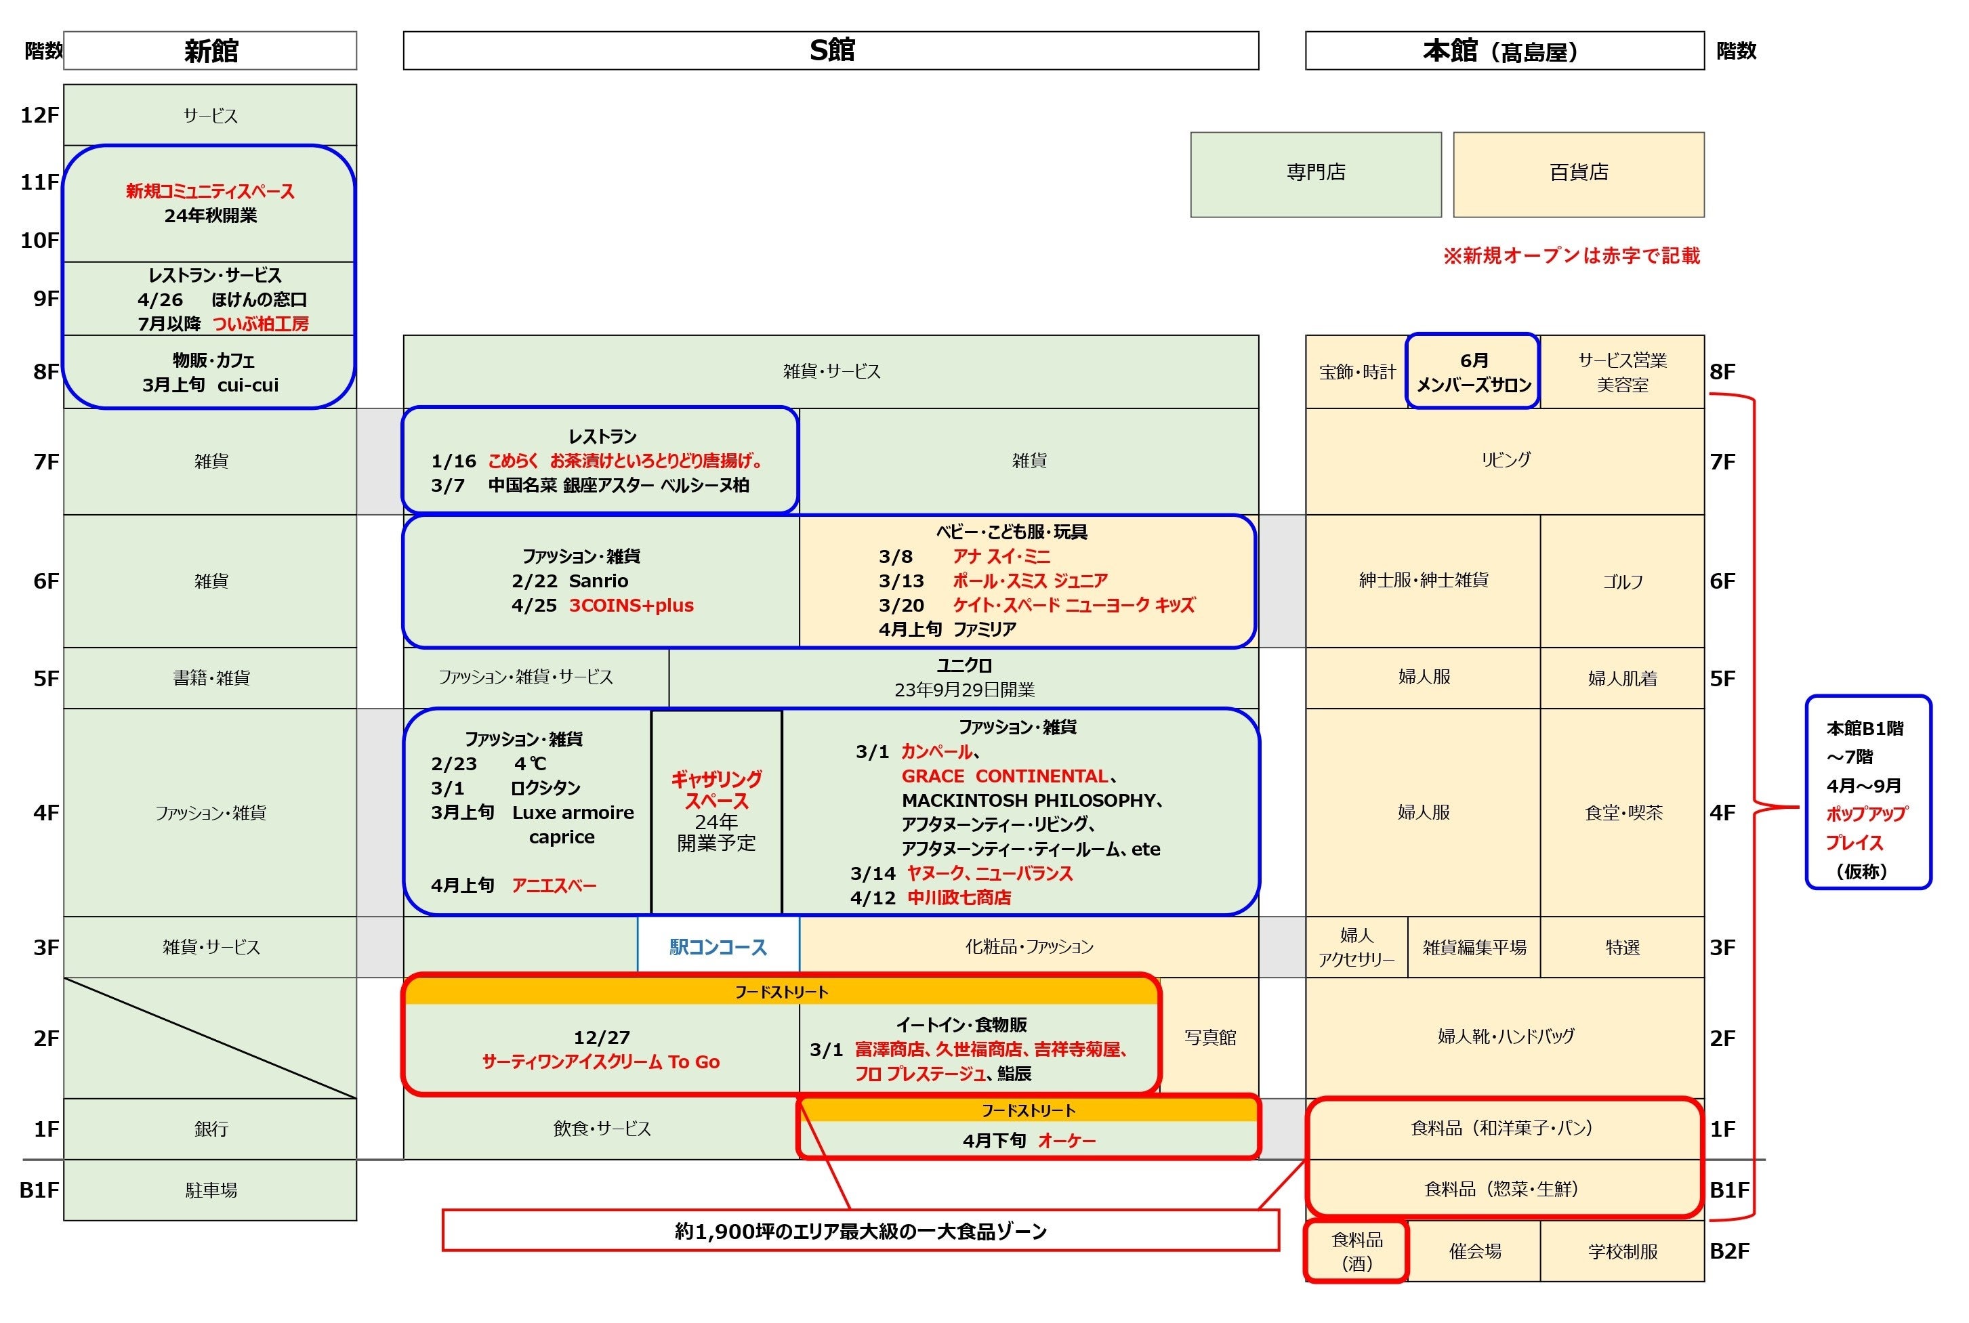This screenshot has height=1323, width=1969.
Task: Click the 食料品(酒) cell on B2F
Action: point(1356,1251)
